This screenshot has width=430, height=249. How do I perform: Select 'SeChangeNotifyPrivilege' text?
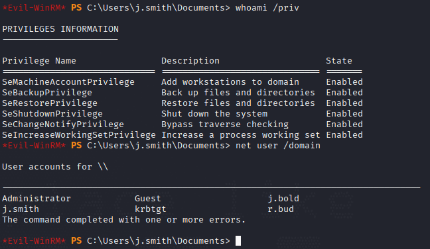tap(63, 124)
